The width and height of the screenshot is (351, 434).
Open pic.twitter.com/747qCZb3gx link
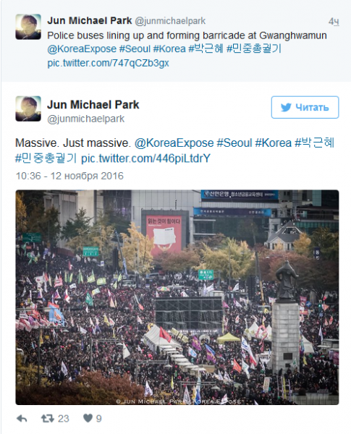point(108,63)
